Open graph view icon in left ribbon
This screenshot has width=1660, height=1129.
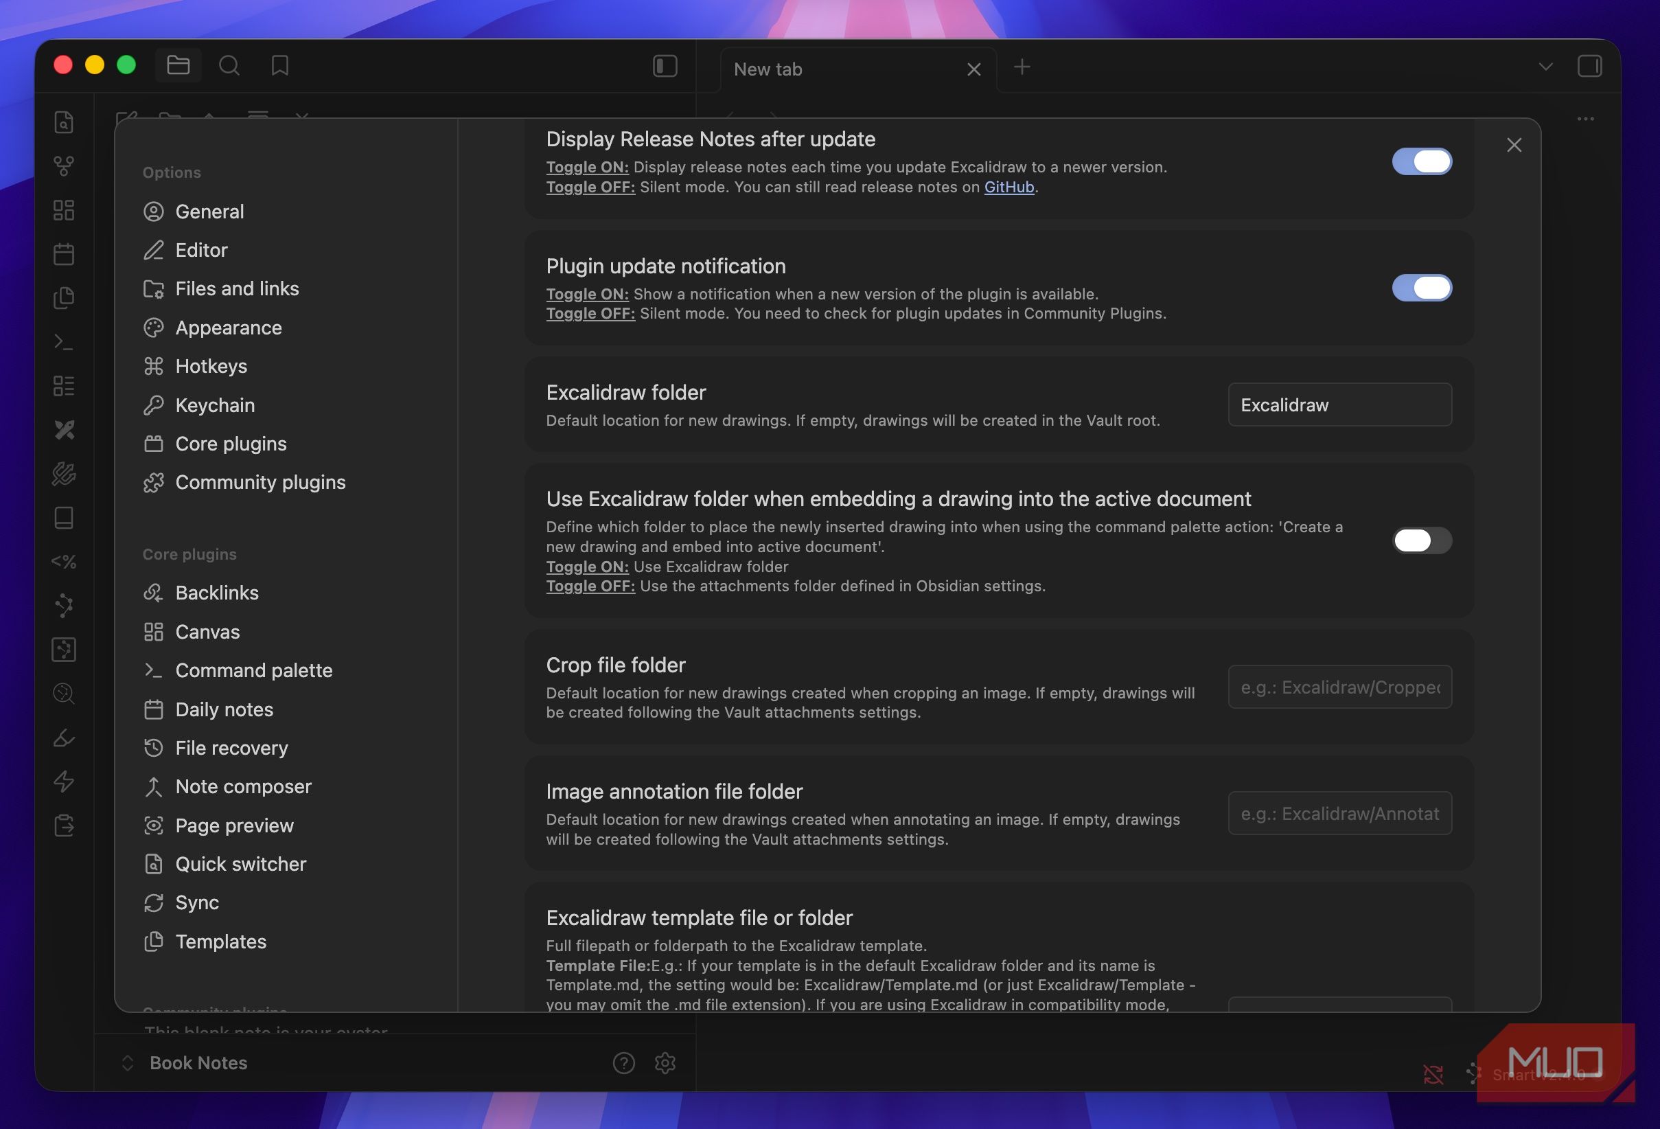64,166
